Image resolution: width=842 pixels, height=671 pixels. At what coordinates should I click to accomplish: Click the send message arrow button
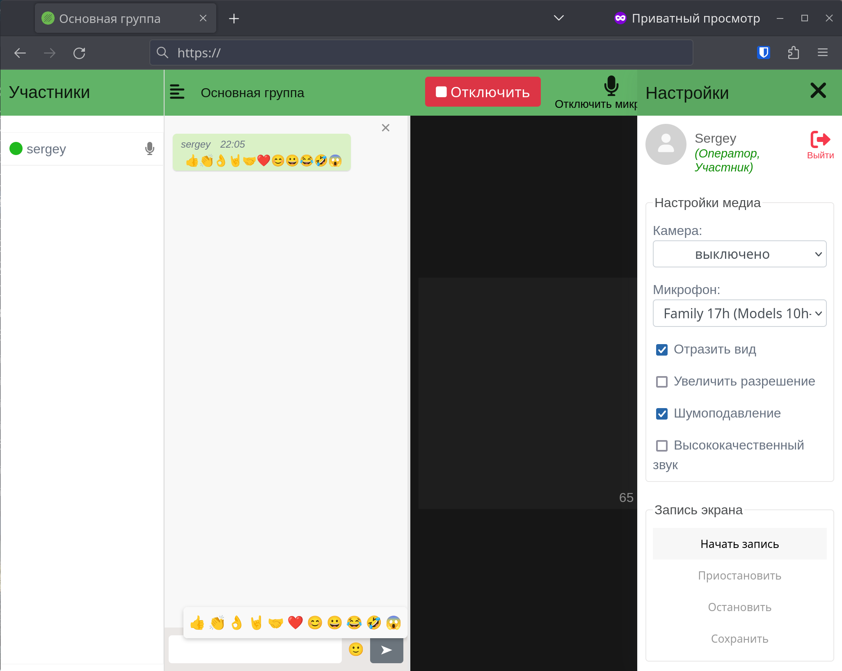pyautogui.click(x=386, y=650)
